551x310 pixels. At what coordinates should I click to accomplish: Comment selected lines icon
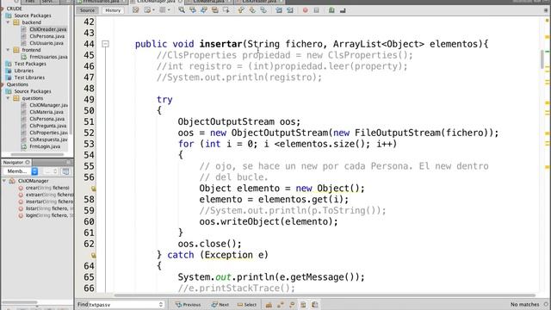pos(331,10)
